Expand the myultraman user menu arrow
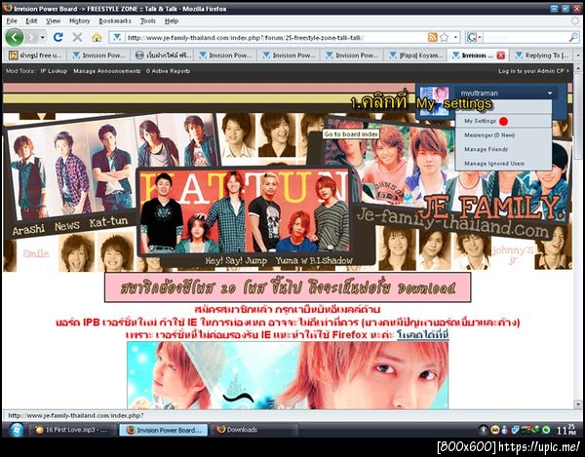The image size is (585, 457). pyautogui.click(x=550, y=94)
